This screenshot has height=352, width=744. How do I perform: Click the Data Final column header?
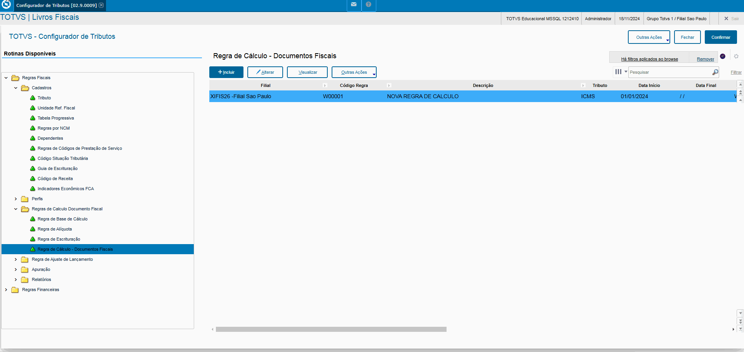point(706,85)
